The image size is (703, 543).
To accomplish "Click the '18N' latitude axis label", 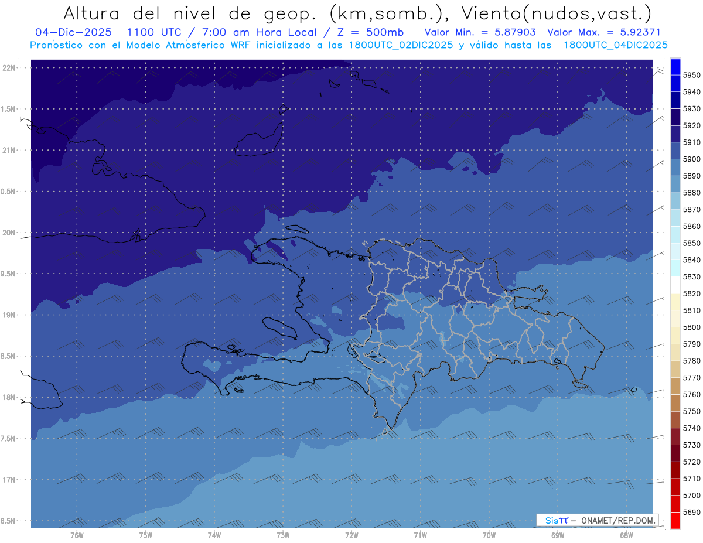I will (9, 398).
